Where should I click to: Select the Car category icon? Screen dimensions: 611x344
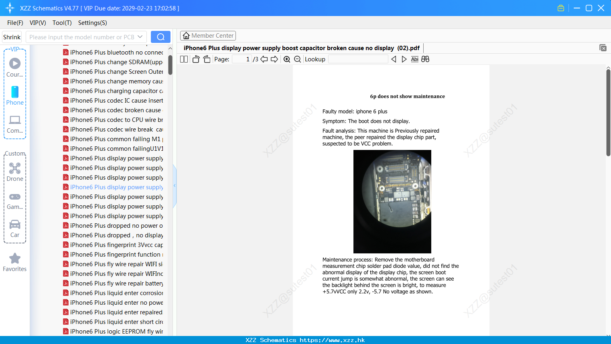pos(15,228)
